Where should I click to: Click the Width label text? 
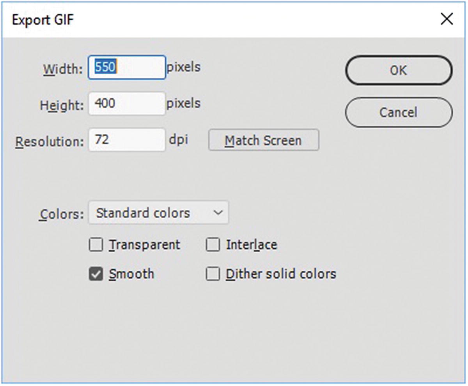[63, 69]
